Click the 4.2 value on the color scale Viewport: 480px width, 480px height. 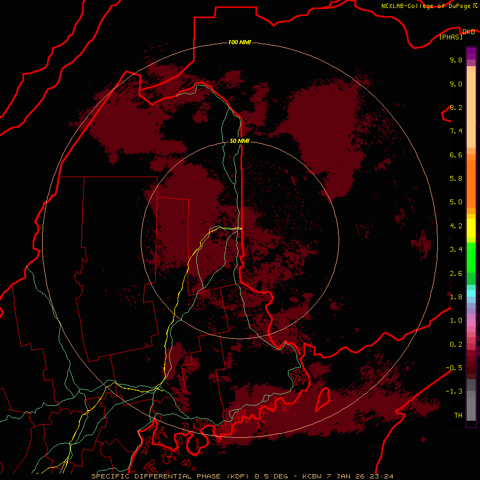(456, 226)
